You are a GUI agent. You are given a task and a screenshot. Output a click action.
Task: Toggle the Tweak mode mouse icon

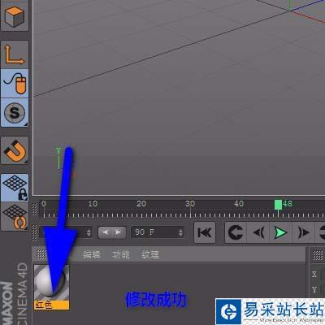pos(15,84)
